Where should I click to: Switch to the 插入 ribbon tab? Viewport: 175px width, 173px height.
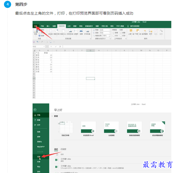tap(48, 26)
